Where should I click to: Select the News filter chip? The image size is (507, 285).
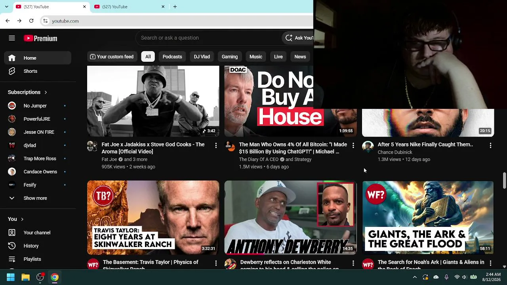click(x=300, y=57)
